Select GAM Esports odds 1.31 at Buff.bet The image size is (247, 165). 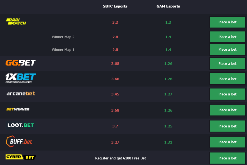pos(168,142)
